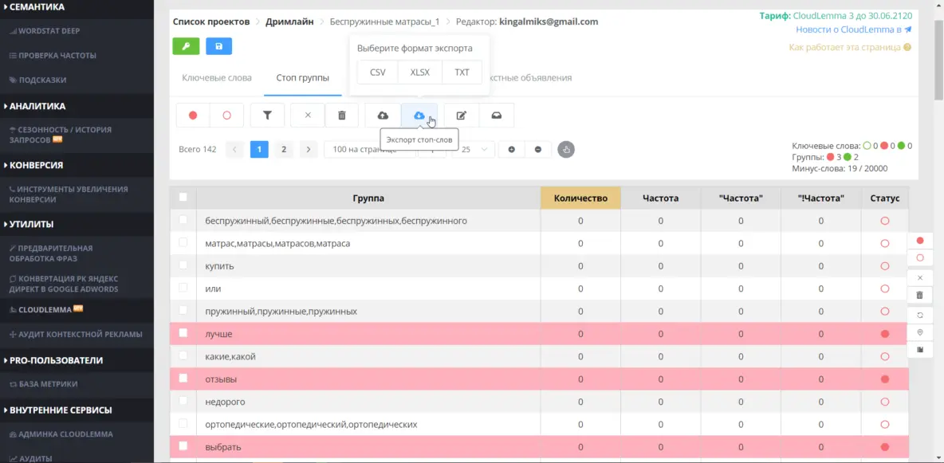
Task: Open the dropdown showing value 25
Action: [x=473, y=149]
